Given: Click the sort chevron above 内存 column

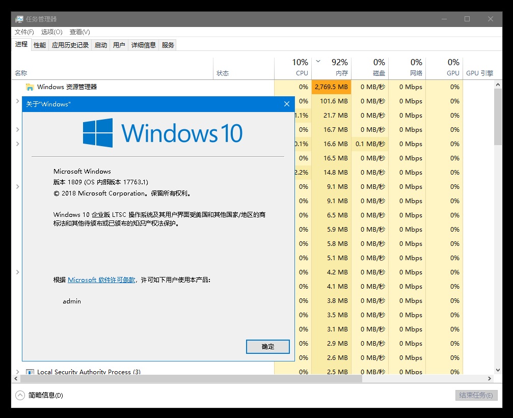Looking at the screenshot, I should [x=318, y=62].
